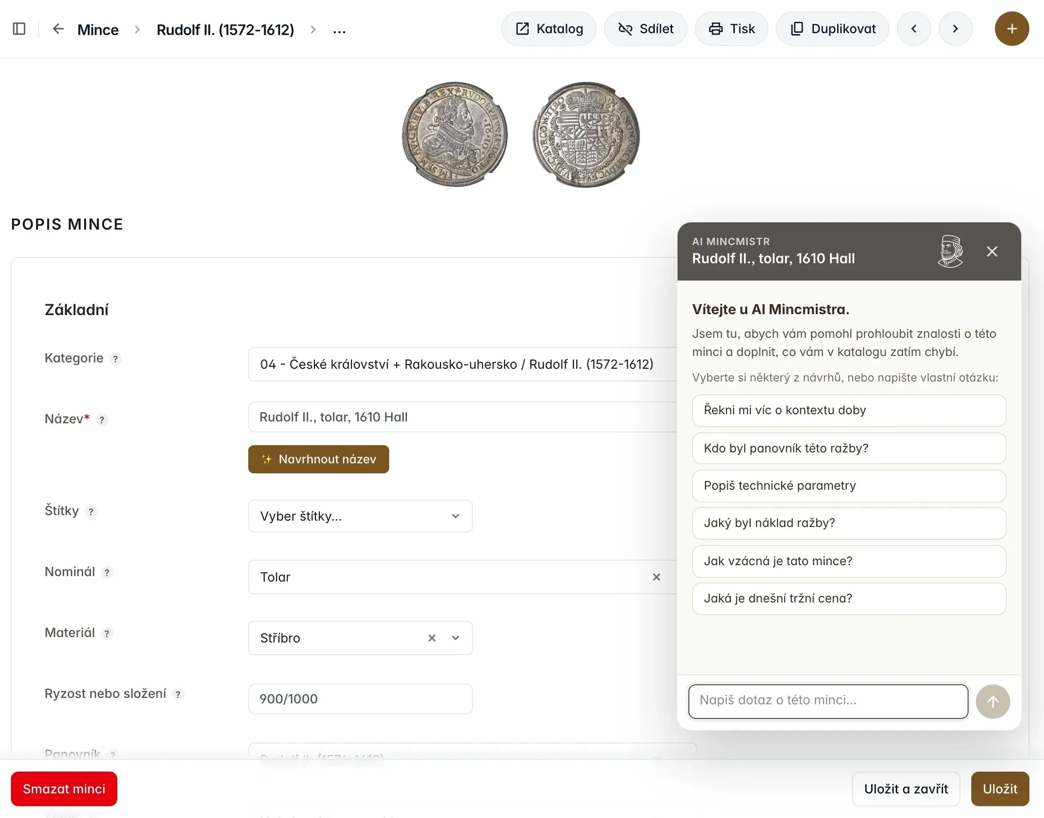1044x818 pixels.
Task: Go to next coin with right chevron
Action: point(955,29)
